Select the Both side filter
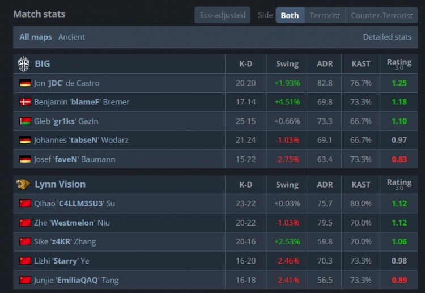Screen dimensions: 425x293 290,15
